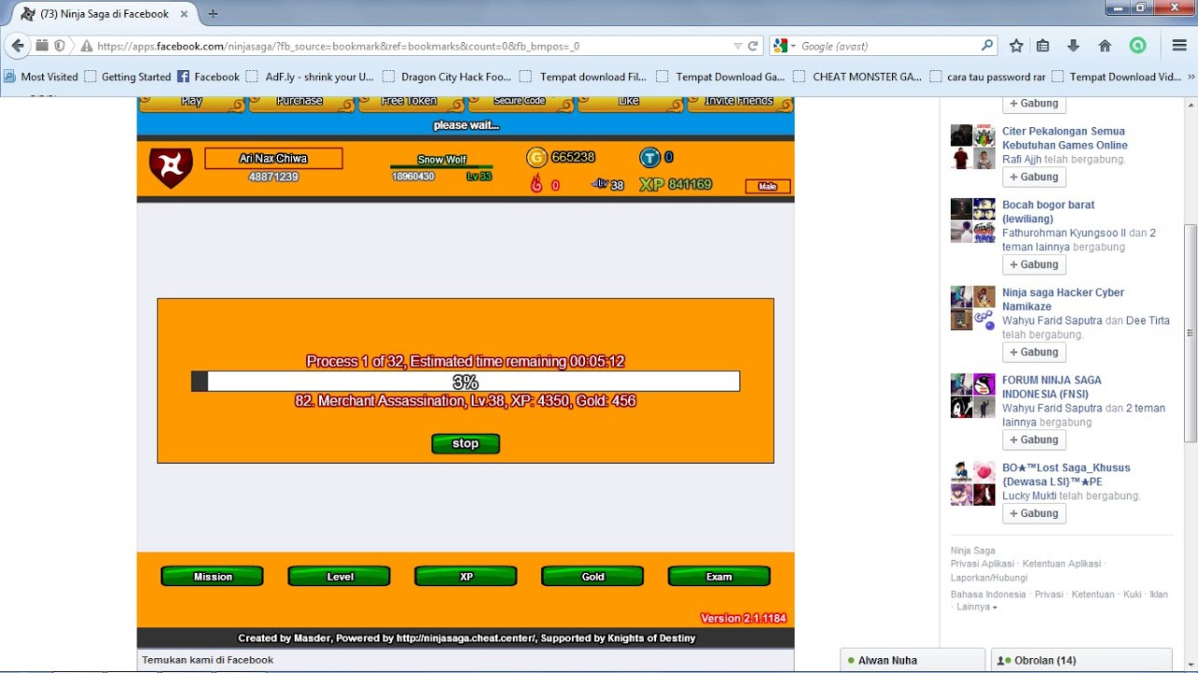This screenshot has height=673, width=1198.
Task: Click the green Level button
Action: (340, 577)
